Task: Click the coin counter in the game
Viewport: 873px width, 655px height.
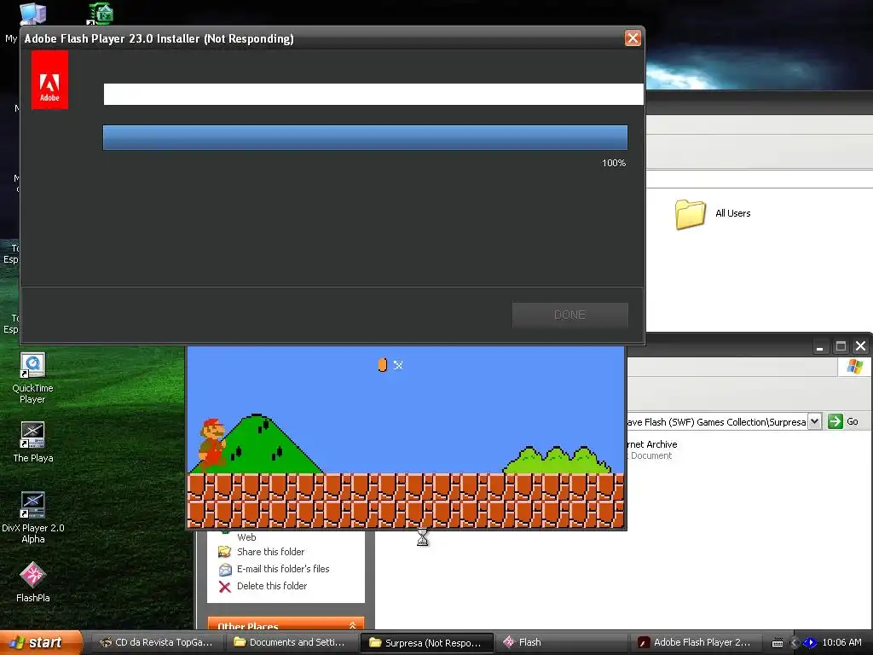Action: point(390,365)
